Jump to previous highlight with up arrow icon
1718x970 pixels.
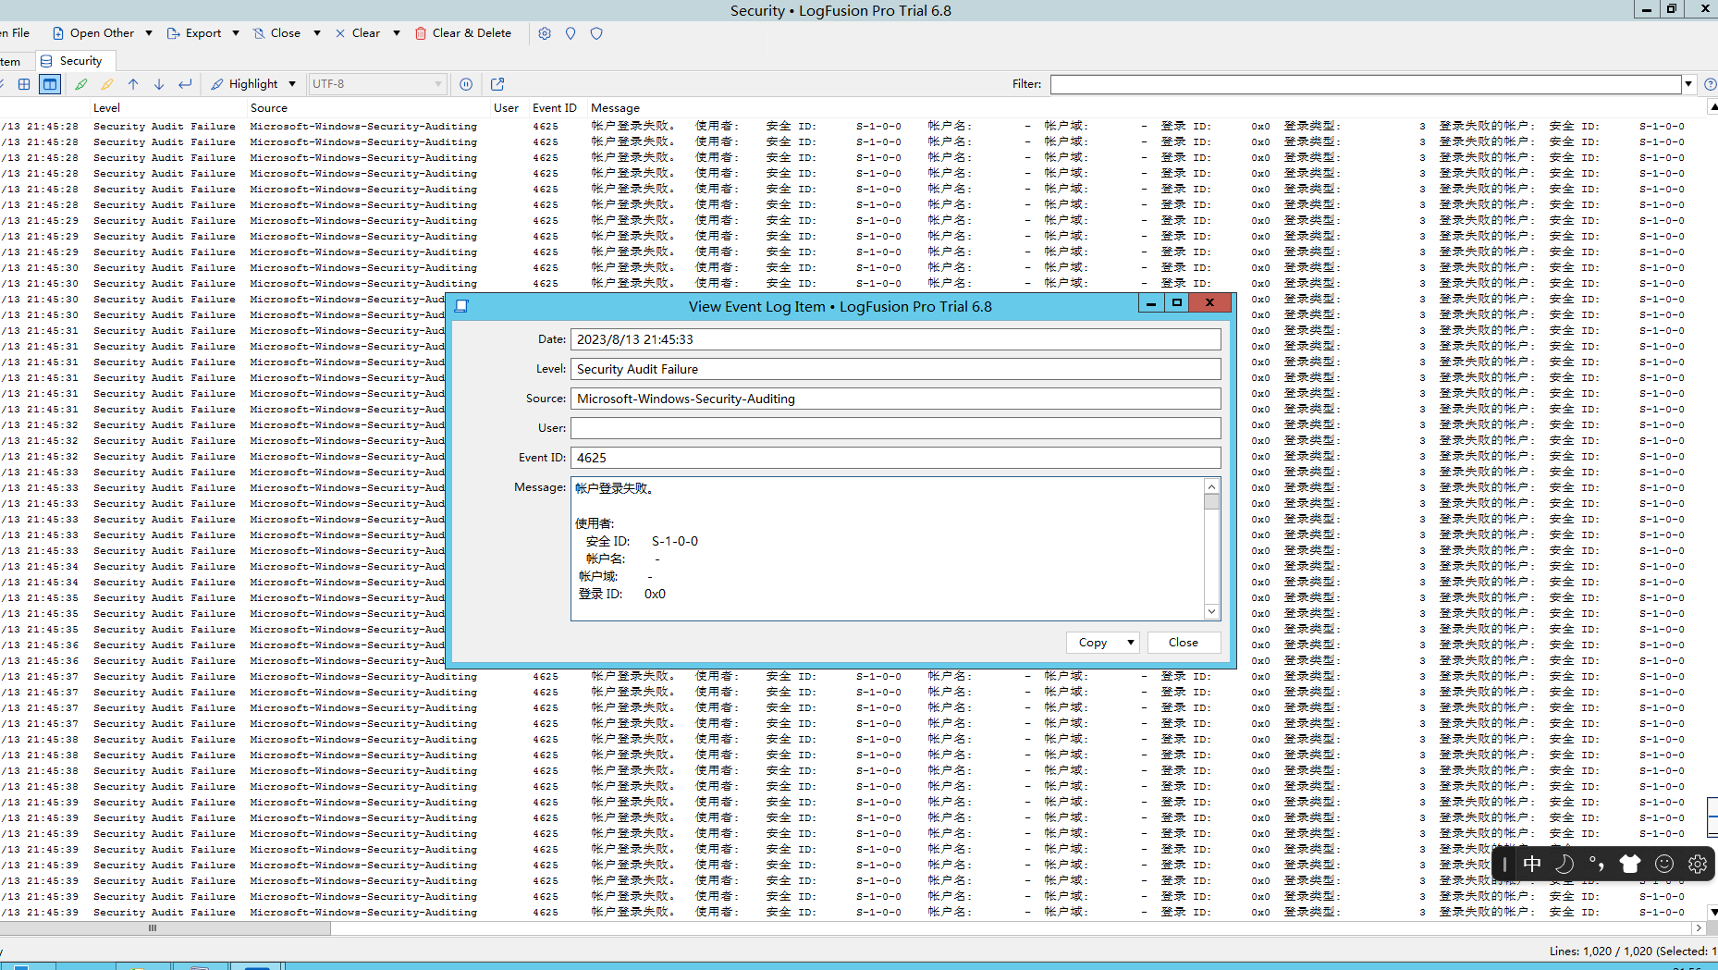pyautogui.click(x=133, y=83)
